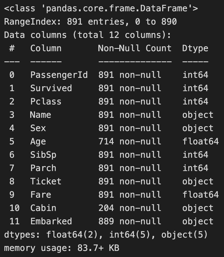Click the Cabin row's 204 non-null count
Screen dimensions: 224x257
pos(130,208)
